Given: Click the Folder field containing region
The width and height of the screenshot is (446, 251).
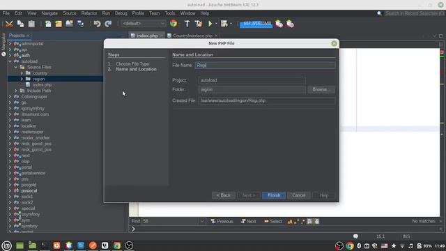Looking at the screenshot, I should (252, 89).
